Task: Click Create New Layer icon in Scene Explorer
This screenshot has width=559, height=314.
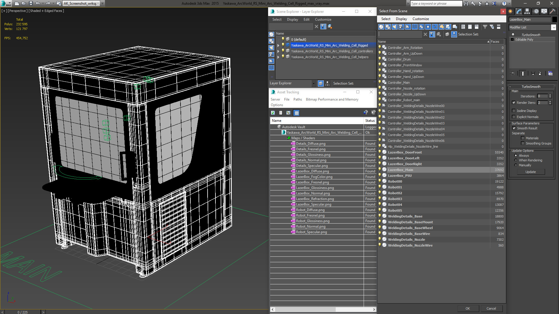Action: (330, 26)
